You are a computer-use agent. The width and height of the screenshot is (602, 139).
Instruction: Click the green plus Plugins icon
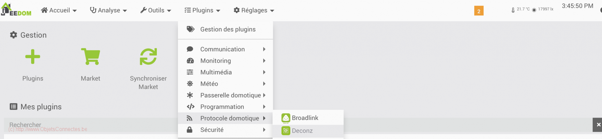[x=33, y=57]
